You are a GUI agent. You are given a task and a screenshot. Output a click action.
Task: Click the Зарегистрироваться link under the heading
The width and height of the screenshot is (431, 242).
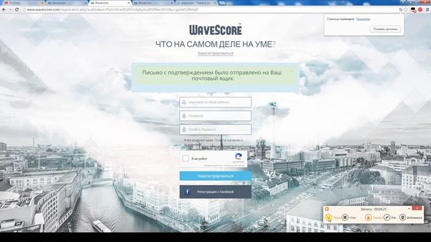click(215, 53)
